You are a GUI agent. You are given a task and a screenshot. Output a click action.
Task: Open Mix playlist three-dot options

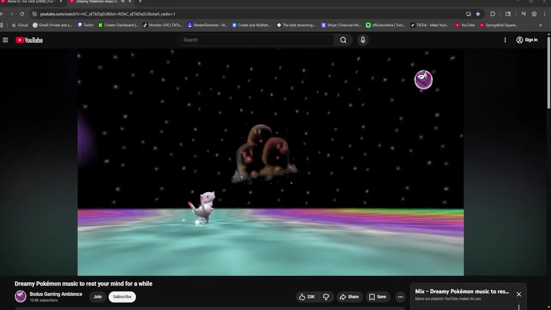coord(519,307)
